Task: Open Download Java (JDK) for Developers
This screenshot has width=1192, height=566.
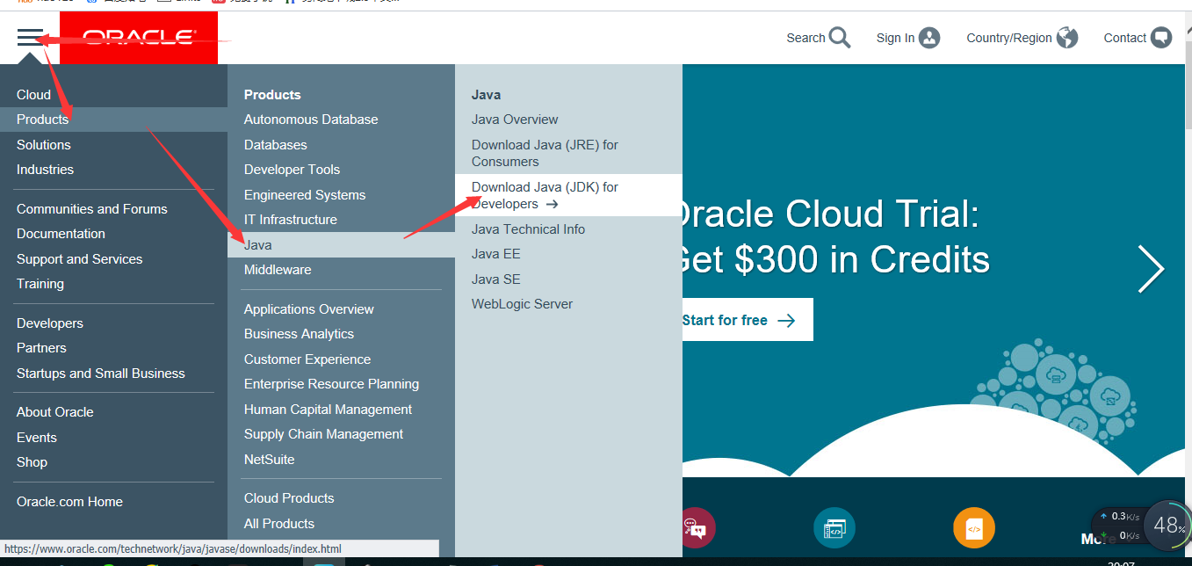Action: pos(568,195)
